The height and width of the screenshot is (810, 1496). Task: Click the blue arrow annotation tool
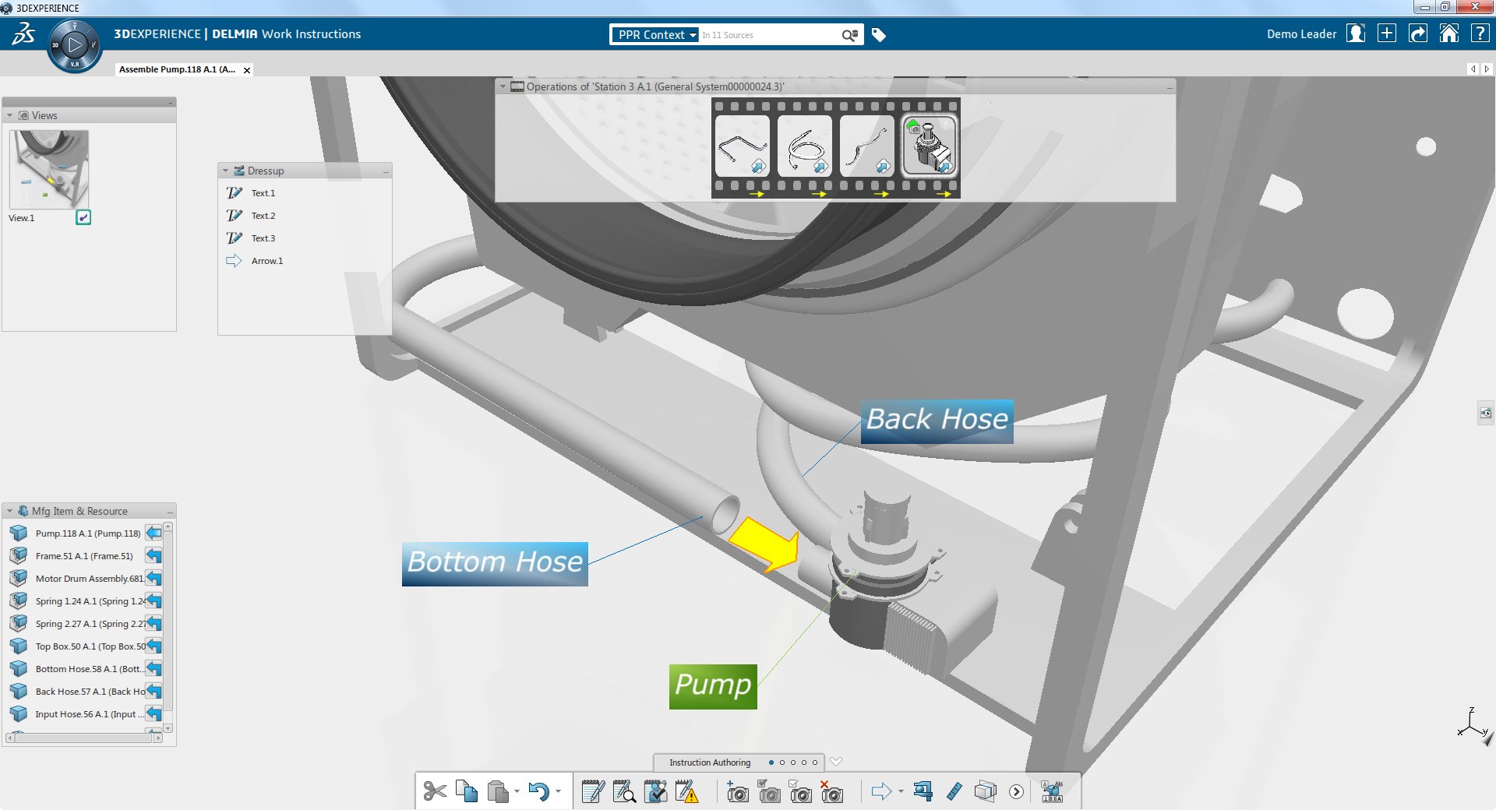coord(881,792)
